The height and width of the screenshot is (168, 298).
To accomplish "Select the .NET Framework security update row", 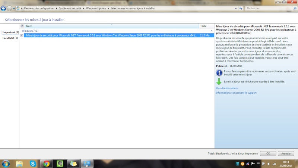I will (x=119, y=35).
